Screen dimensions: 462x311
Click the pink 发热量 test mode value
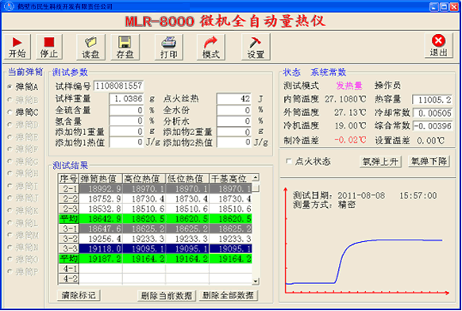[349, 86]
